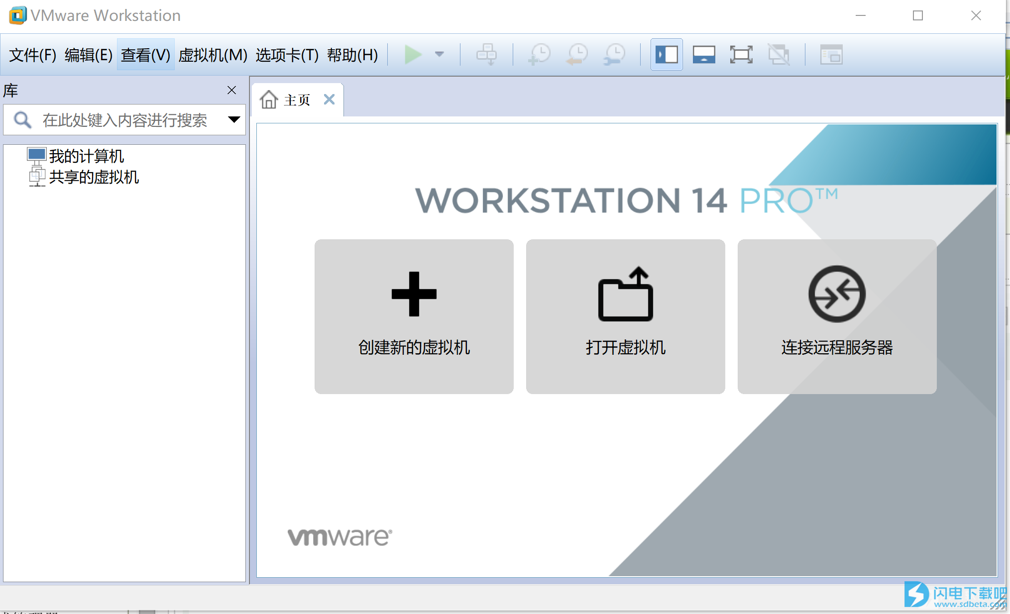Maximize the VMware Workstation window
This screenshot has width=1010, height=614.
(x=918, y=15)
